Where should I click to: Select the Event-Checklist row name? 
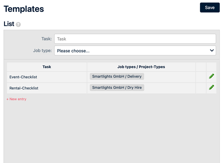point(23,77)
